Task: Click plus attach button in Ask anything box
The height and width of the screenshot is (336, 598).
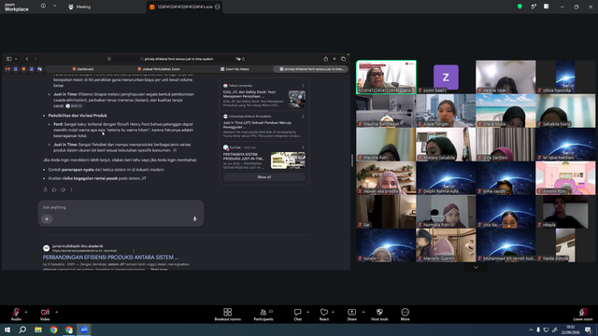Action: pyautogui.click(x=47, y=219)
